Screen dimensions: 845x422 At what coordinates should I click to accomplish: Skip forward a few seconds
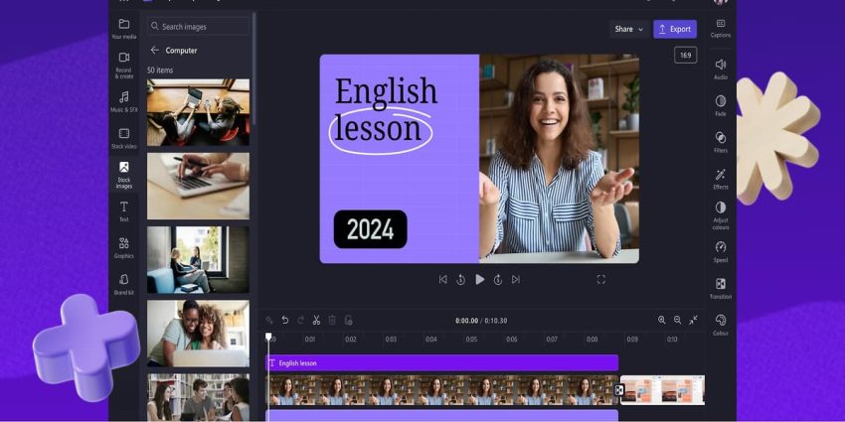[x=498, y=279]
